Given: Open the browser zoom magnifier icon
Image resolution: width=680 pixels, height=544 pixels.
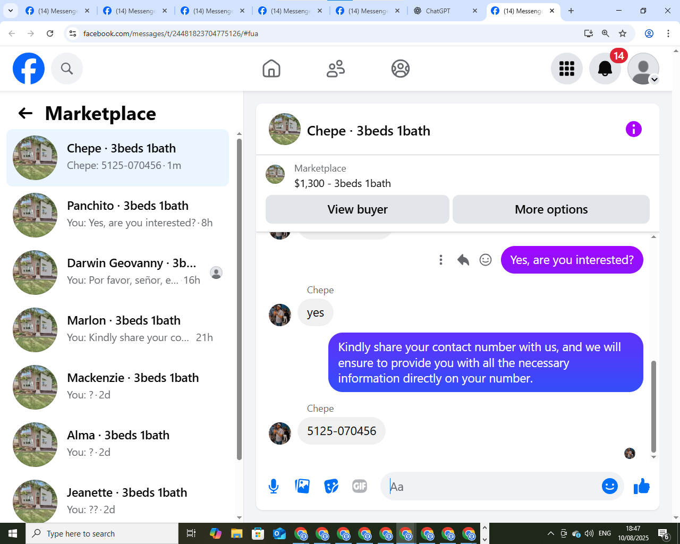Looking at the screenshot, I should coord(606,33).
